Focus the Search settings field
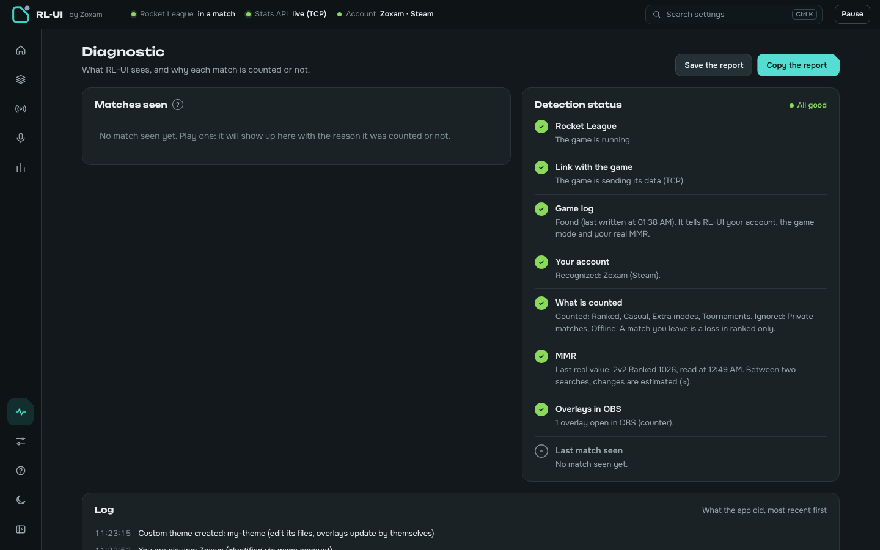 734,15
